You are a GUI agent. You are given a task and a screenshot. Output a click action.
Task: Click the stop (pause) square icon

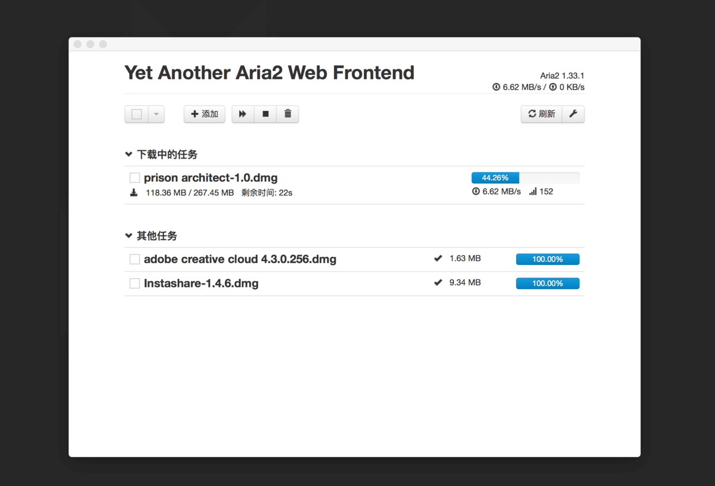tap(265, 114)
